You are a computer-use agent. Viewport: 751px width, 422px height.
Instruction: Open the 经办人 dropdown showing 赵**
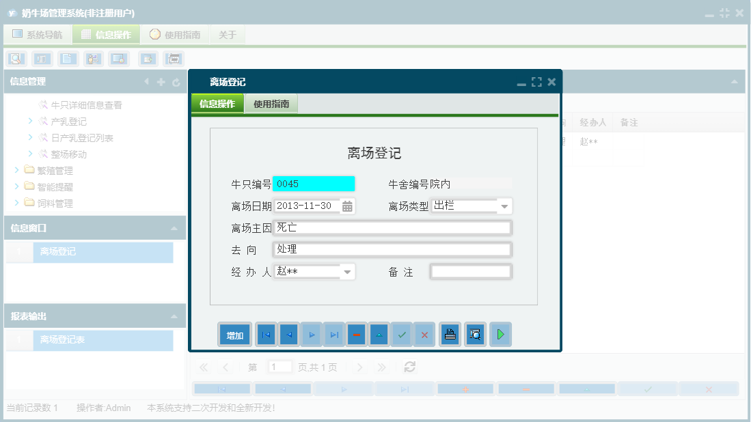coord(347,271)
